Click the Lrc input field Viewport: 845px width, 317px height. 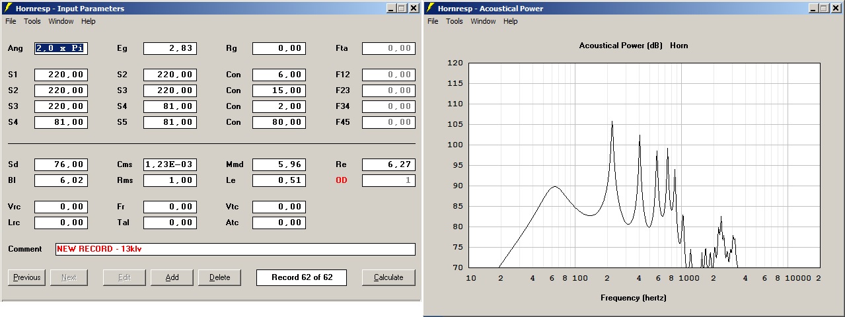pos(61,223)
